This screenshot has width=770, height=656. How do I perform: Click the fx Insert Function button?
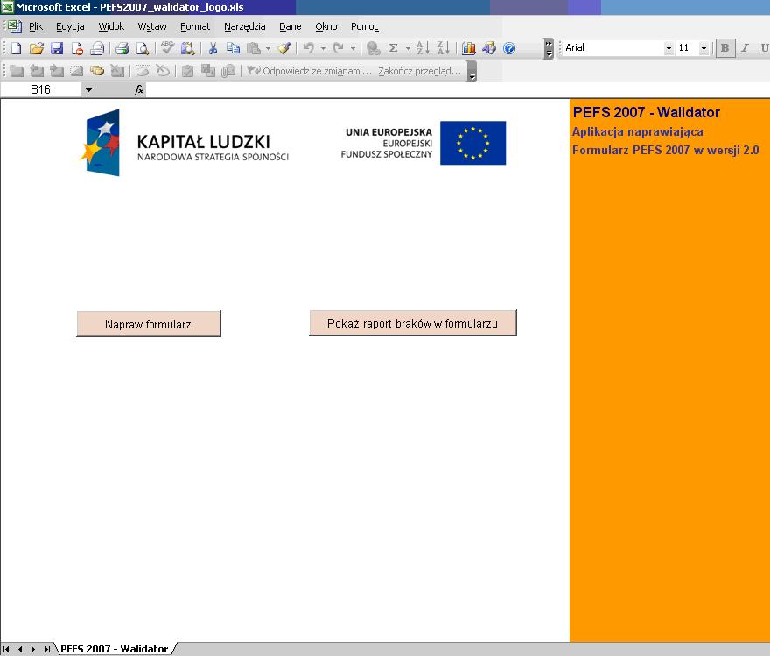(x=139, y=89)
